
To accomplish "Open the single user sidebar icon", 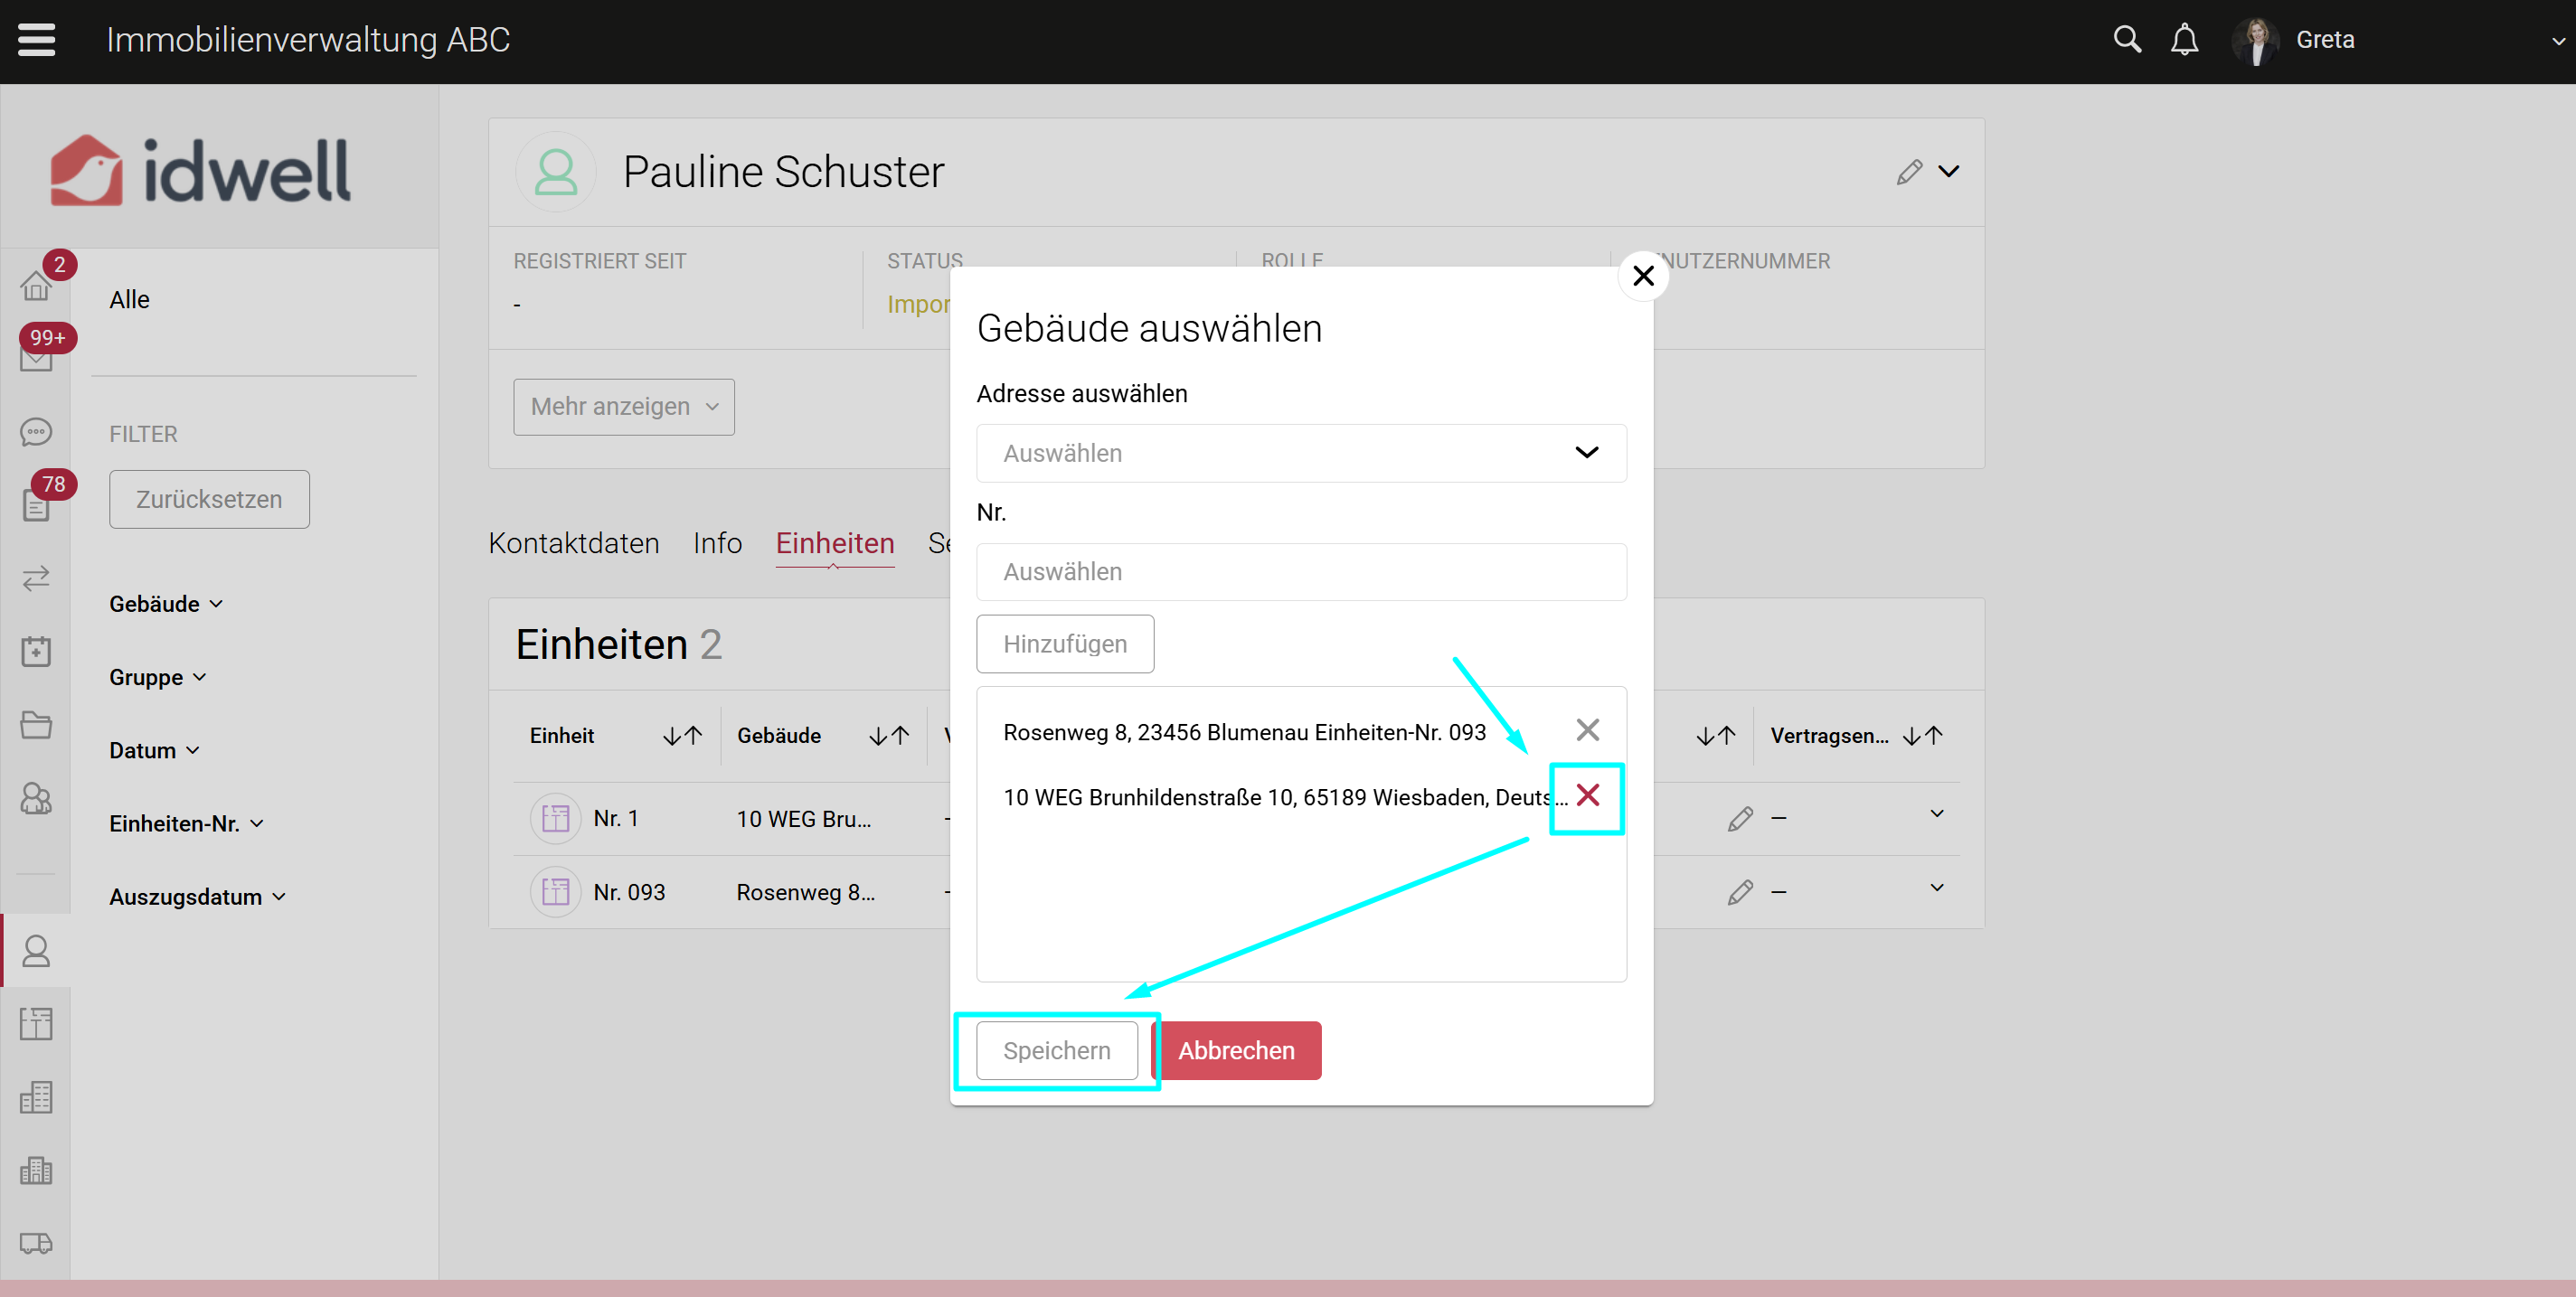I will [x=36, y=950].
